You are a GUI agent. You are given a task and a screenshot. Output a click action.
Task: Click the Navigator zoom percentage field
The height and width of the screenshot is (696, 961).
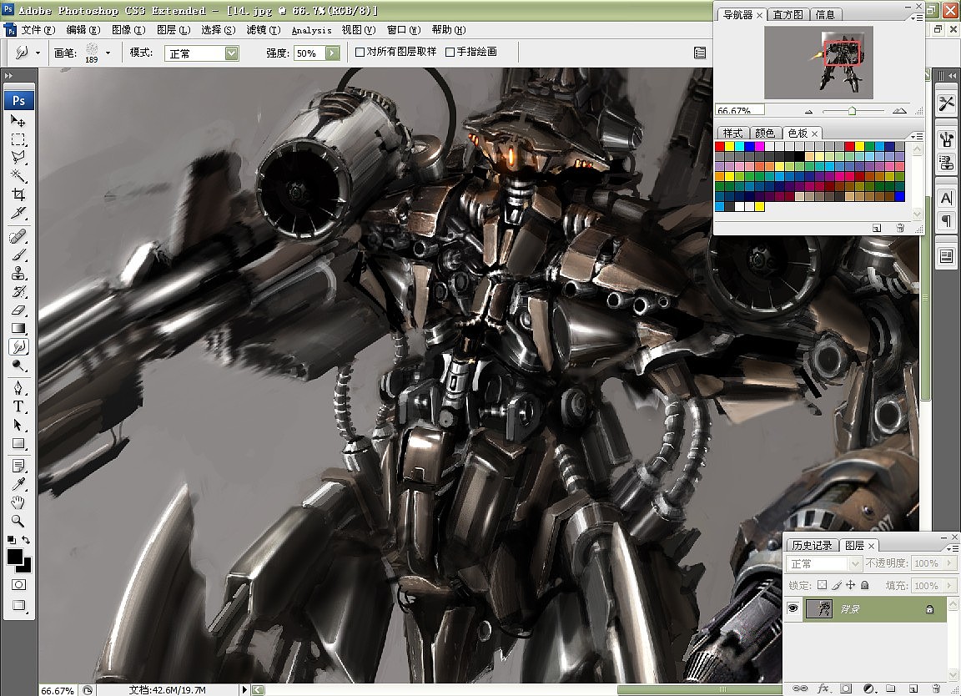coord(740,110)
